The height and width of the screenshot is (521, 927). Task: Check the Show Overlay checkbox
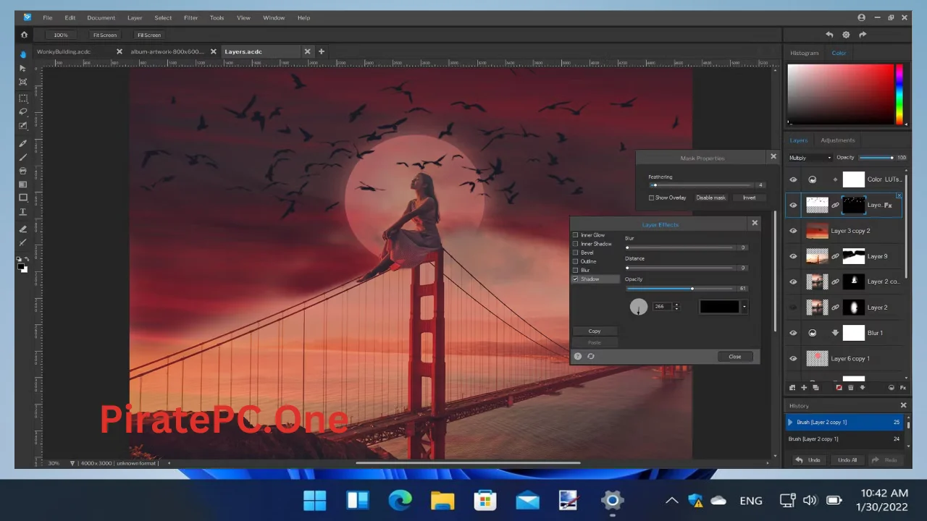click(x=651, y=198)
